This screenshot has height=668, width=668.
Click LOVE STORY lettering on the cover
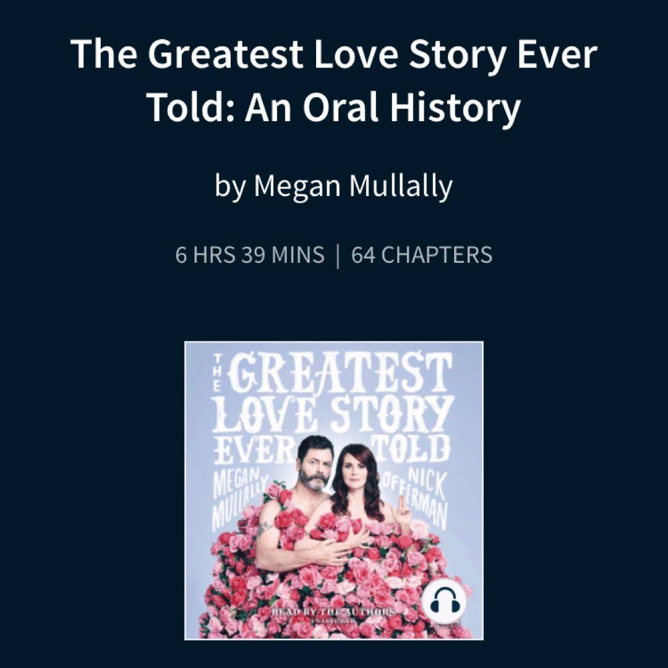(x=333, y=416)
